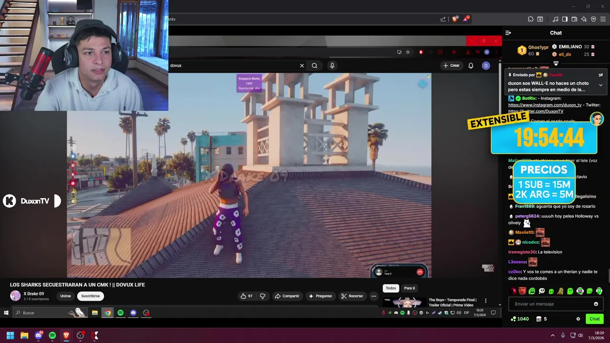Open the duxon_tv Instagram link
This screenshot has height=343, width=610.
[x=545, y=105]
